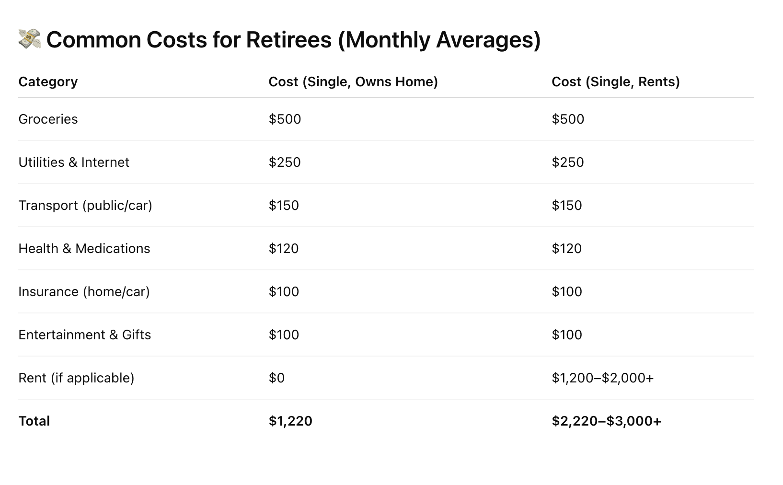
Task: Click $250 utilities cost in Rents column
Action: (567, 162)
